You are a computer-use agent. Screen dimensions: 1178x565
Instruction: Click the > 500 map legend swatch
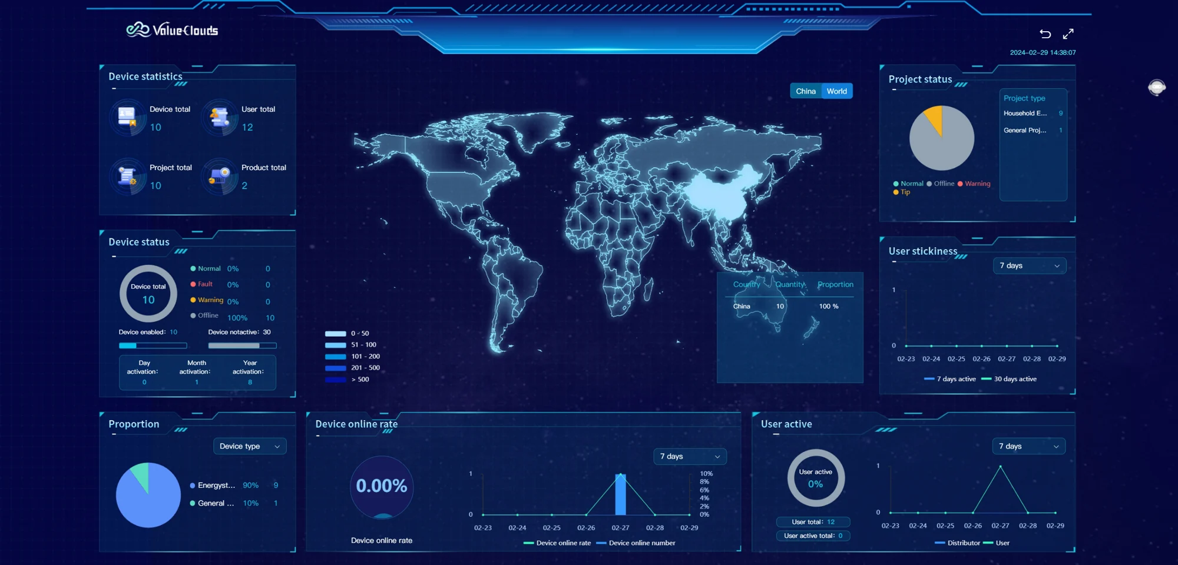336,380
